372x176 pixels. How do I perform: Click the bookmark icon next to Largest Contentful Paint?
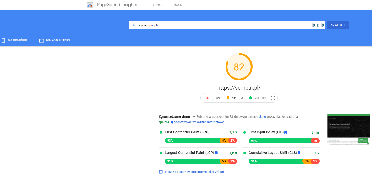(x=216, y=153)
